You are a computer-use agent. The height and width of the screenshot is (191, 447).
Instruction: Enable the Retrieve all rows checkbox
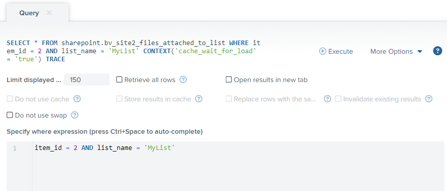(x=119, y=80)
